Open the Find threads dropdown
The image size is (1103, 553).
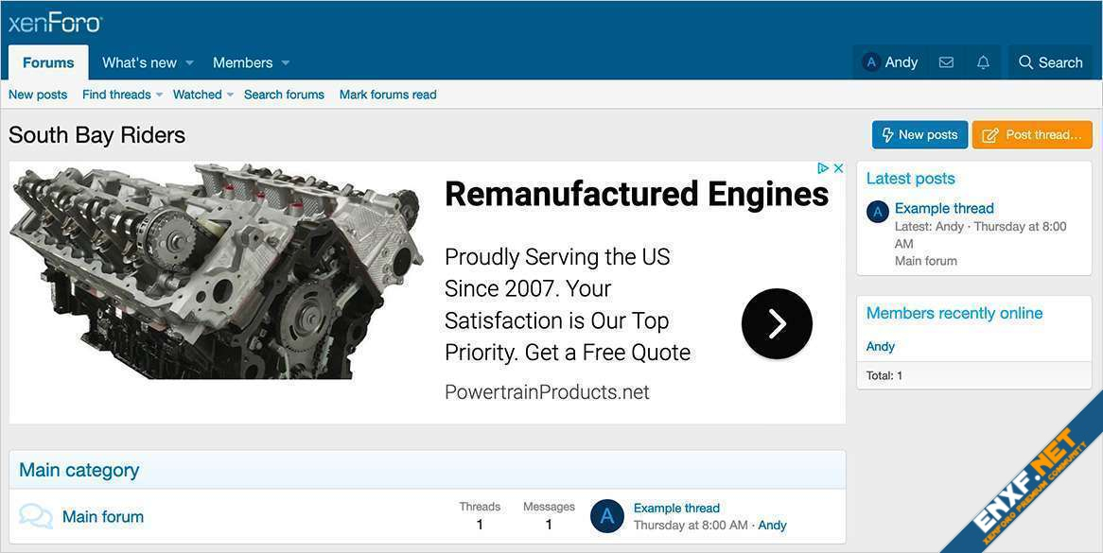click(122, 95)
